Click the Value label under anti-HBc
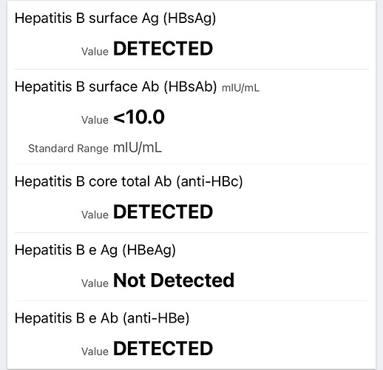Screen dimensions: 383x370 [x=95, y=215]
